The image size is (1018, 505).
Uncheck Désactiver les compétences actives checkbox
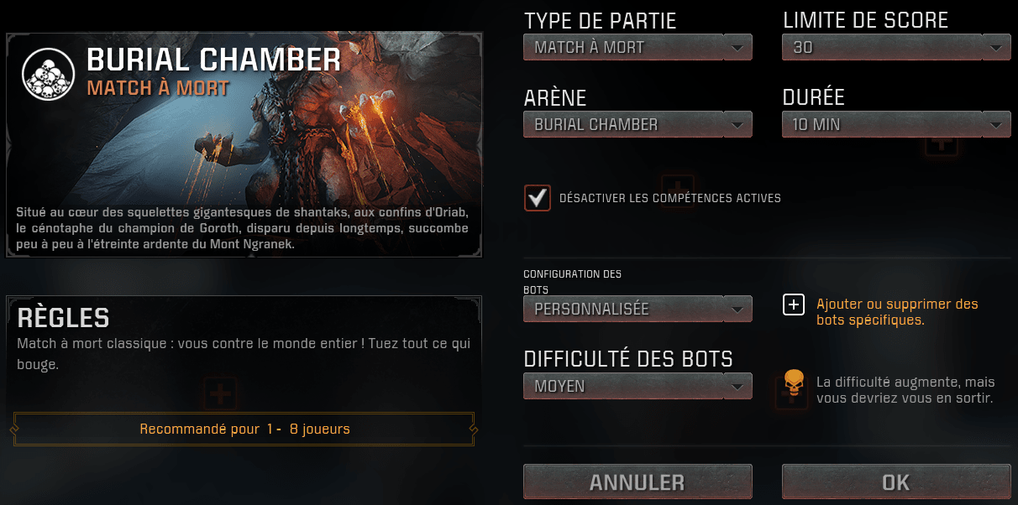[538, 198]
